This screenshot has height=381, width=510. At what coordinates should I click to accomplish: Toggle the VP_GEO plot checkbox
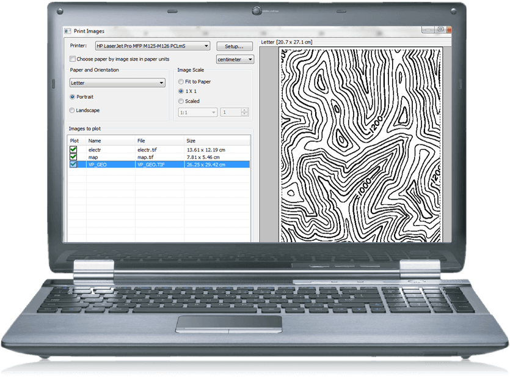tap(73, 165)
